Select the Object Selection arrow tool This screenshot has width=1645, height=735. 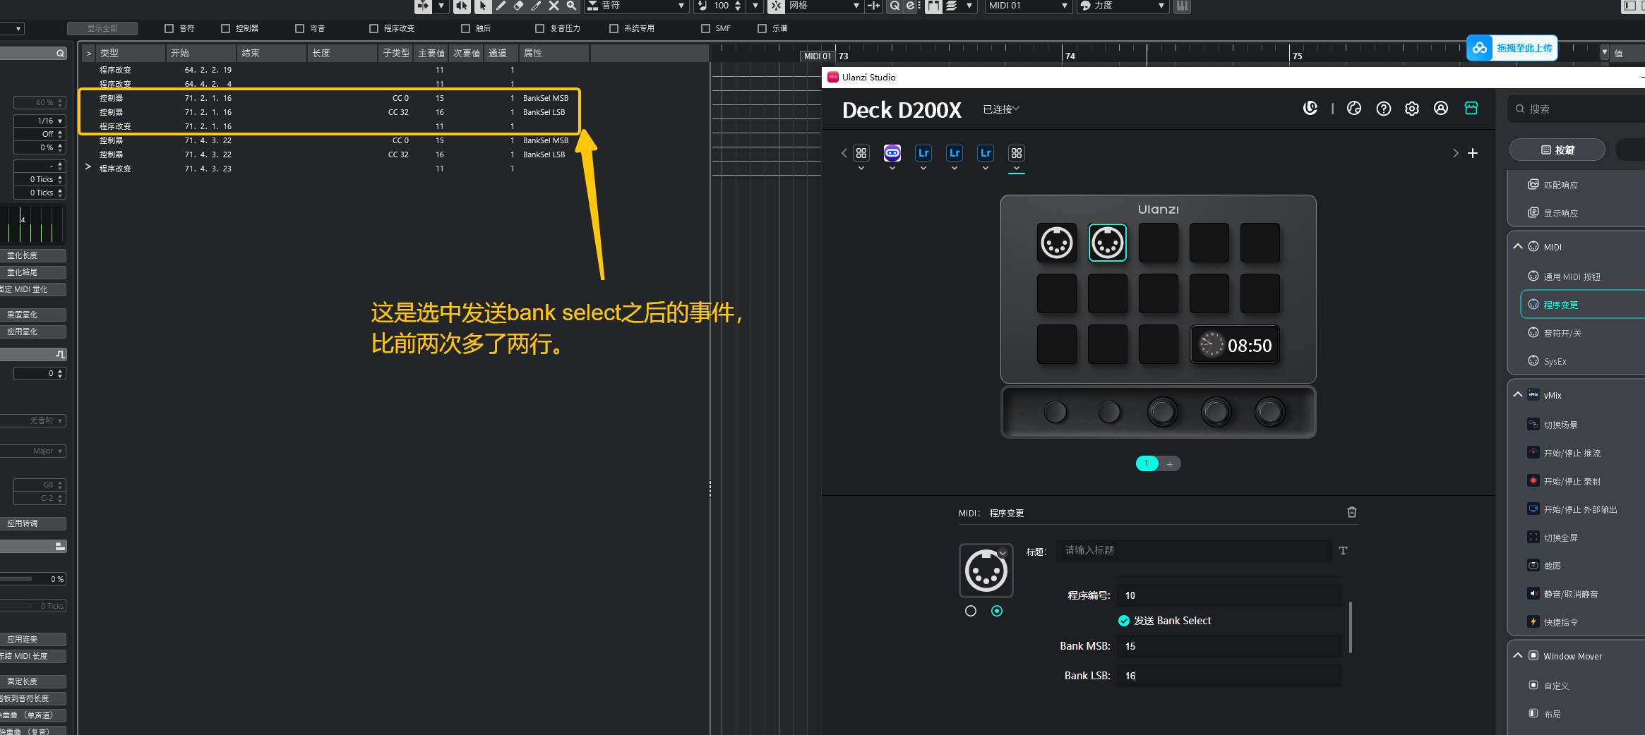click(483, 6)
